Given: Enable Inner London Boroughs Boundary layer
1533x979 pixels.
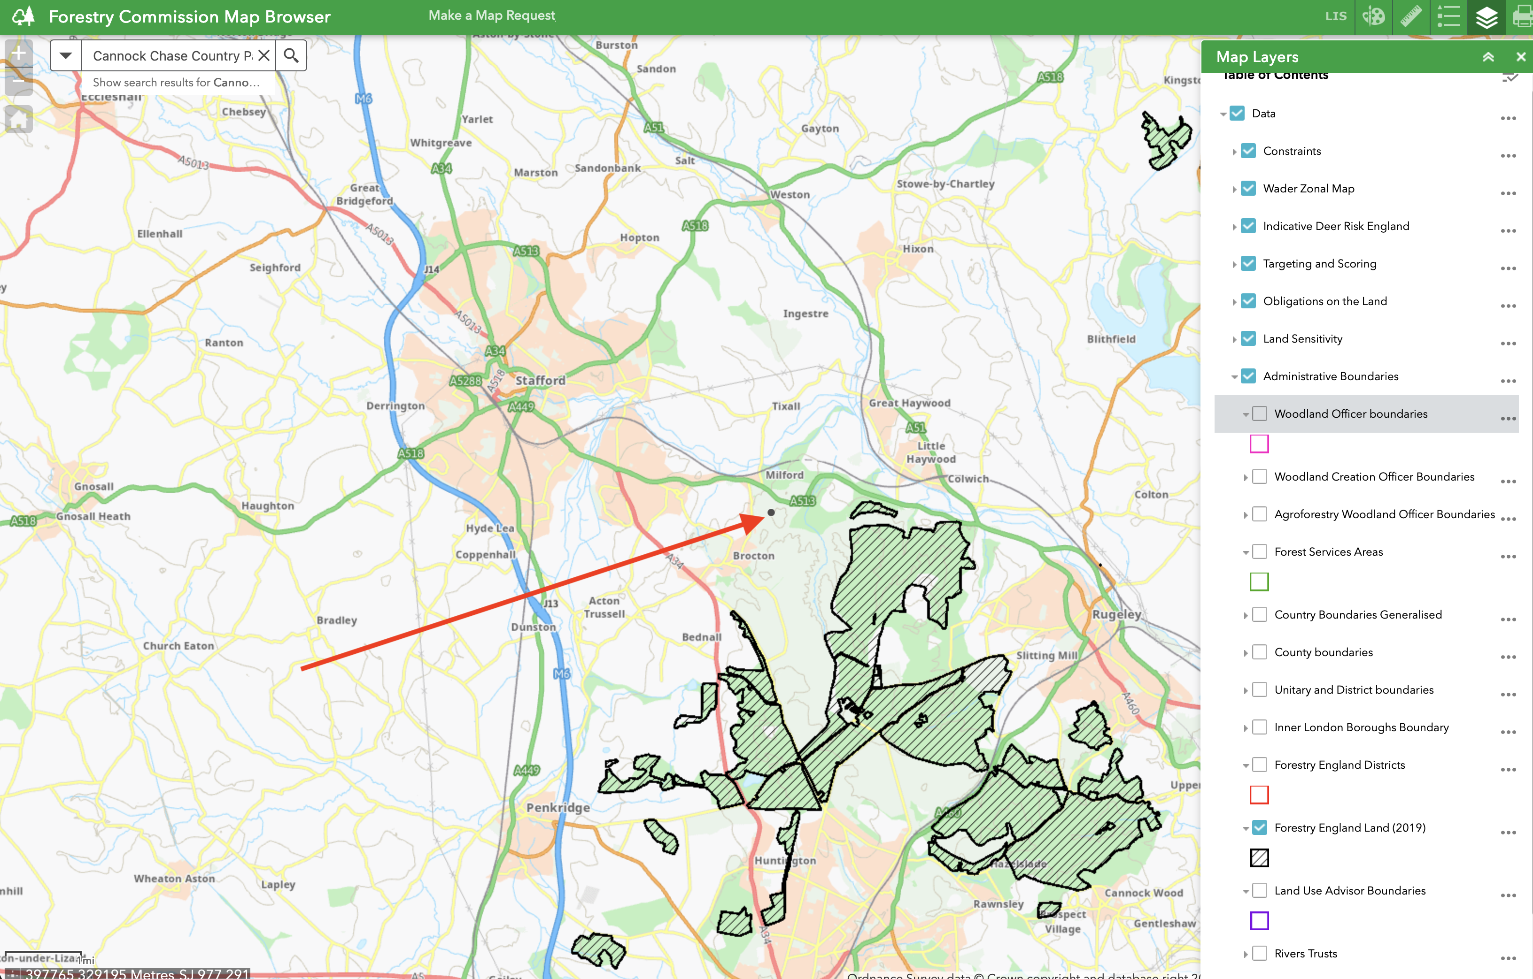Looking at the screenshot, I should point(1259,727).
